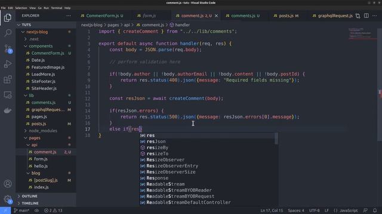
Task: Open the Terminal menu
Action: tap(57, 8)
